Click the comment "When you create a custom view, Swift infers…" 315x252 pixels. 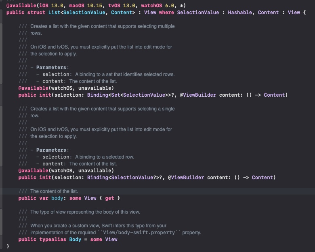[98, 226]
